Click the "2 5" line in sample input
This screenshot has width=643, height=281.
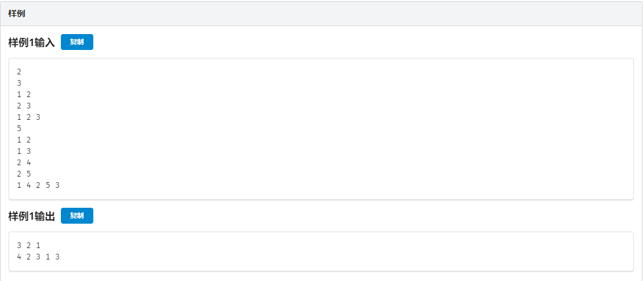coord(24,174)
